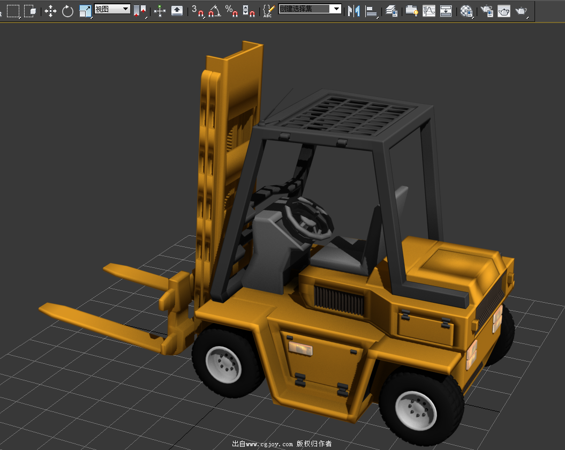Activate the Select and Rotate tool

(67, 11)
